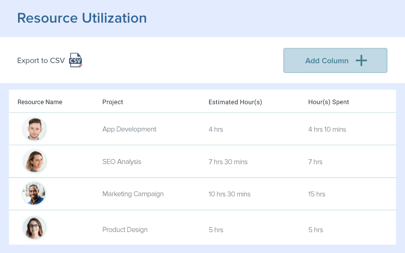The height and width of the screenshot is (253, 405).
Task: Click the Hour(s) Spent column header
Action: (328, 102)
